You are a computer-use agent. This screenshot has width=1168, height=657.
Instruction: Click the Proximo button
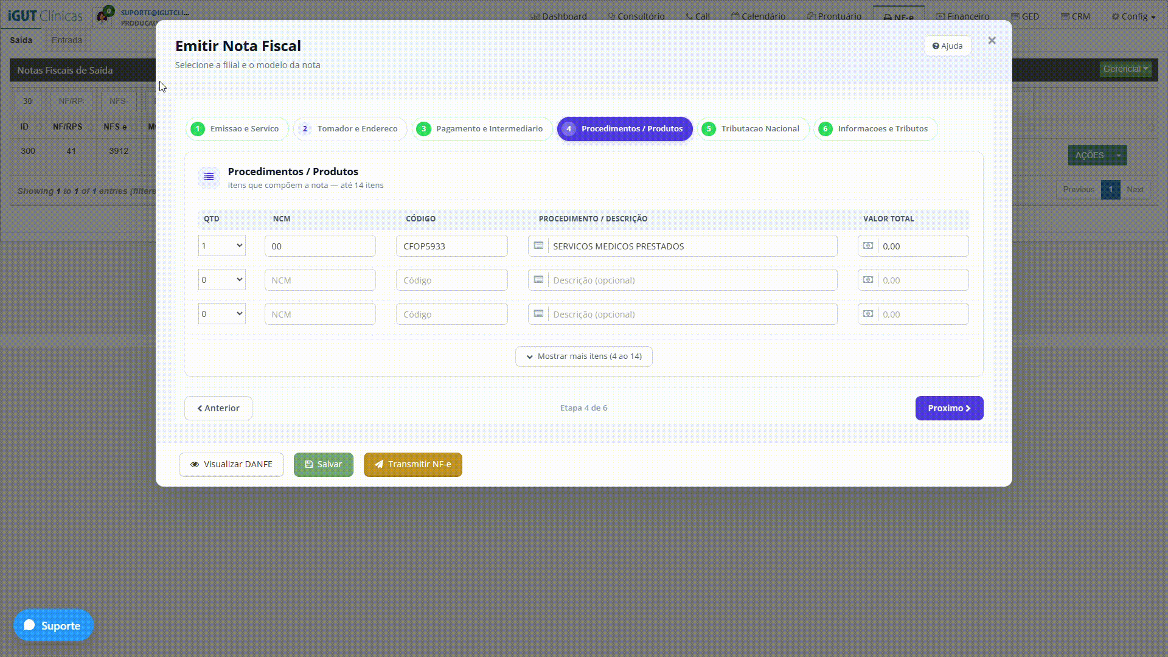949,408
